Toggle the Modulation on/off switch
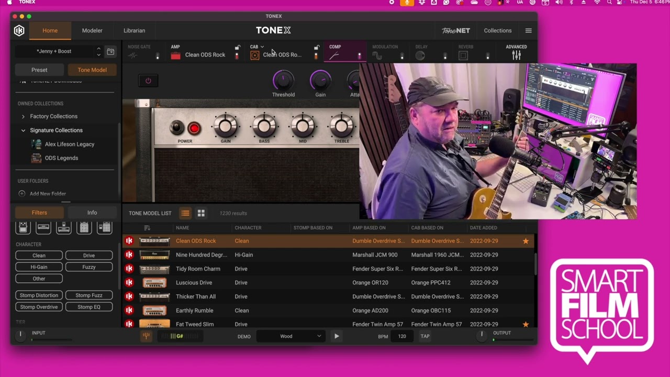The width and height of the screenshot is (670, 377). pos(402,56)
